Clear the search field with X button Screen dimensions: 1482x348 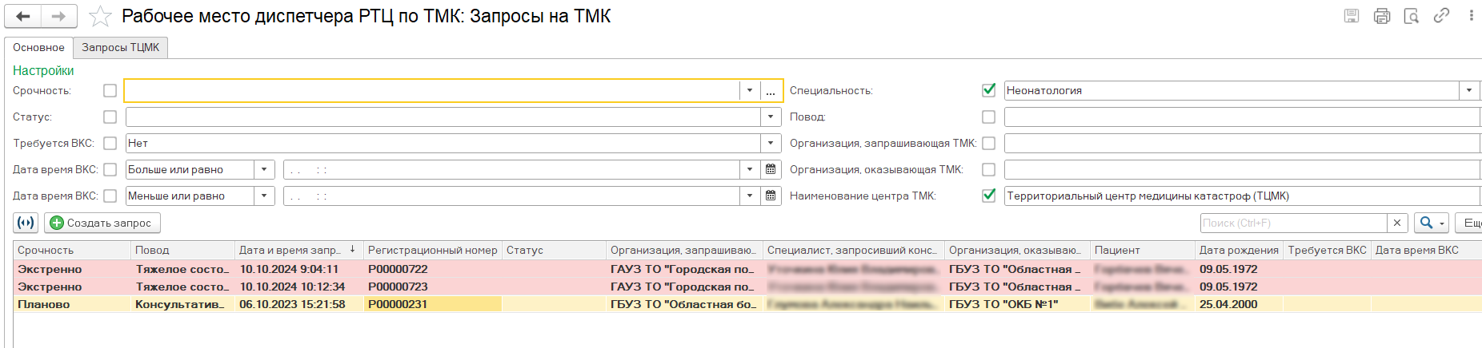[x=1397, y=223]
